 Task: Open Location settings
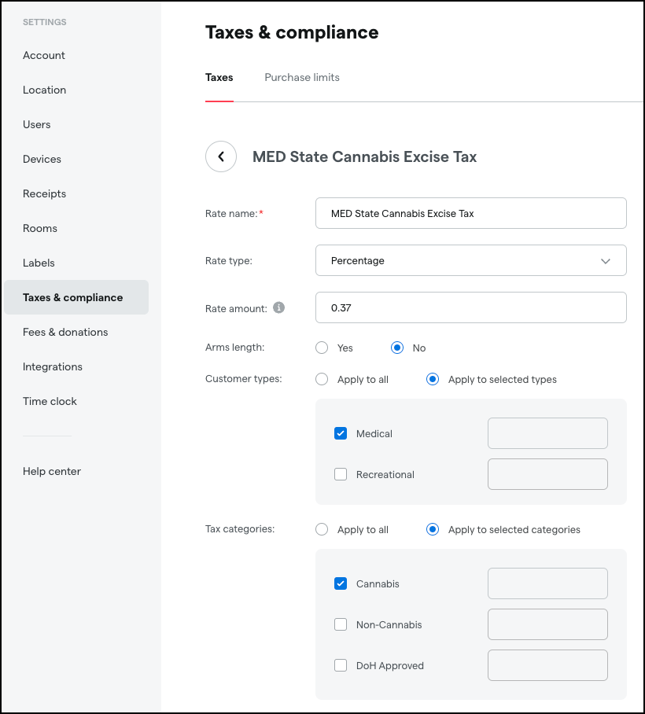click(x=45, y=90)
